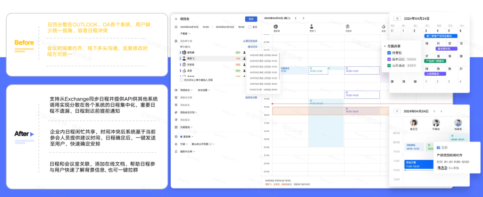
Task: Expand 会议设置 meeting settings
Action: (204, 90)
